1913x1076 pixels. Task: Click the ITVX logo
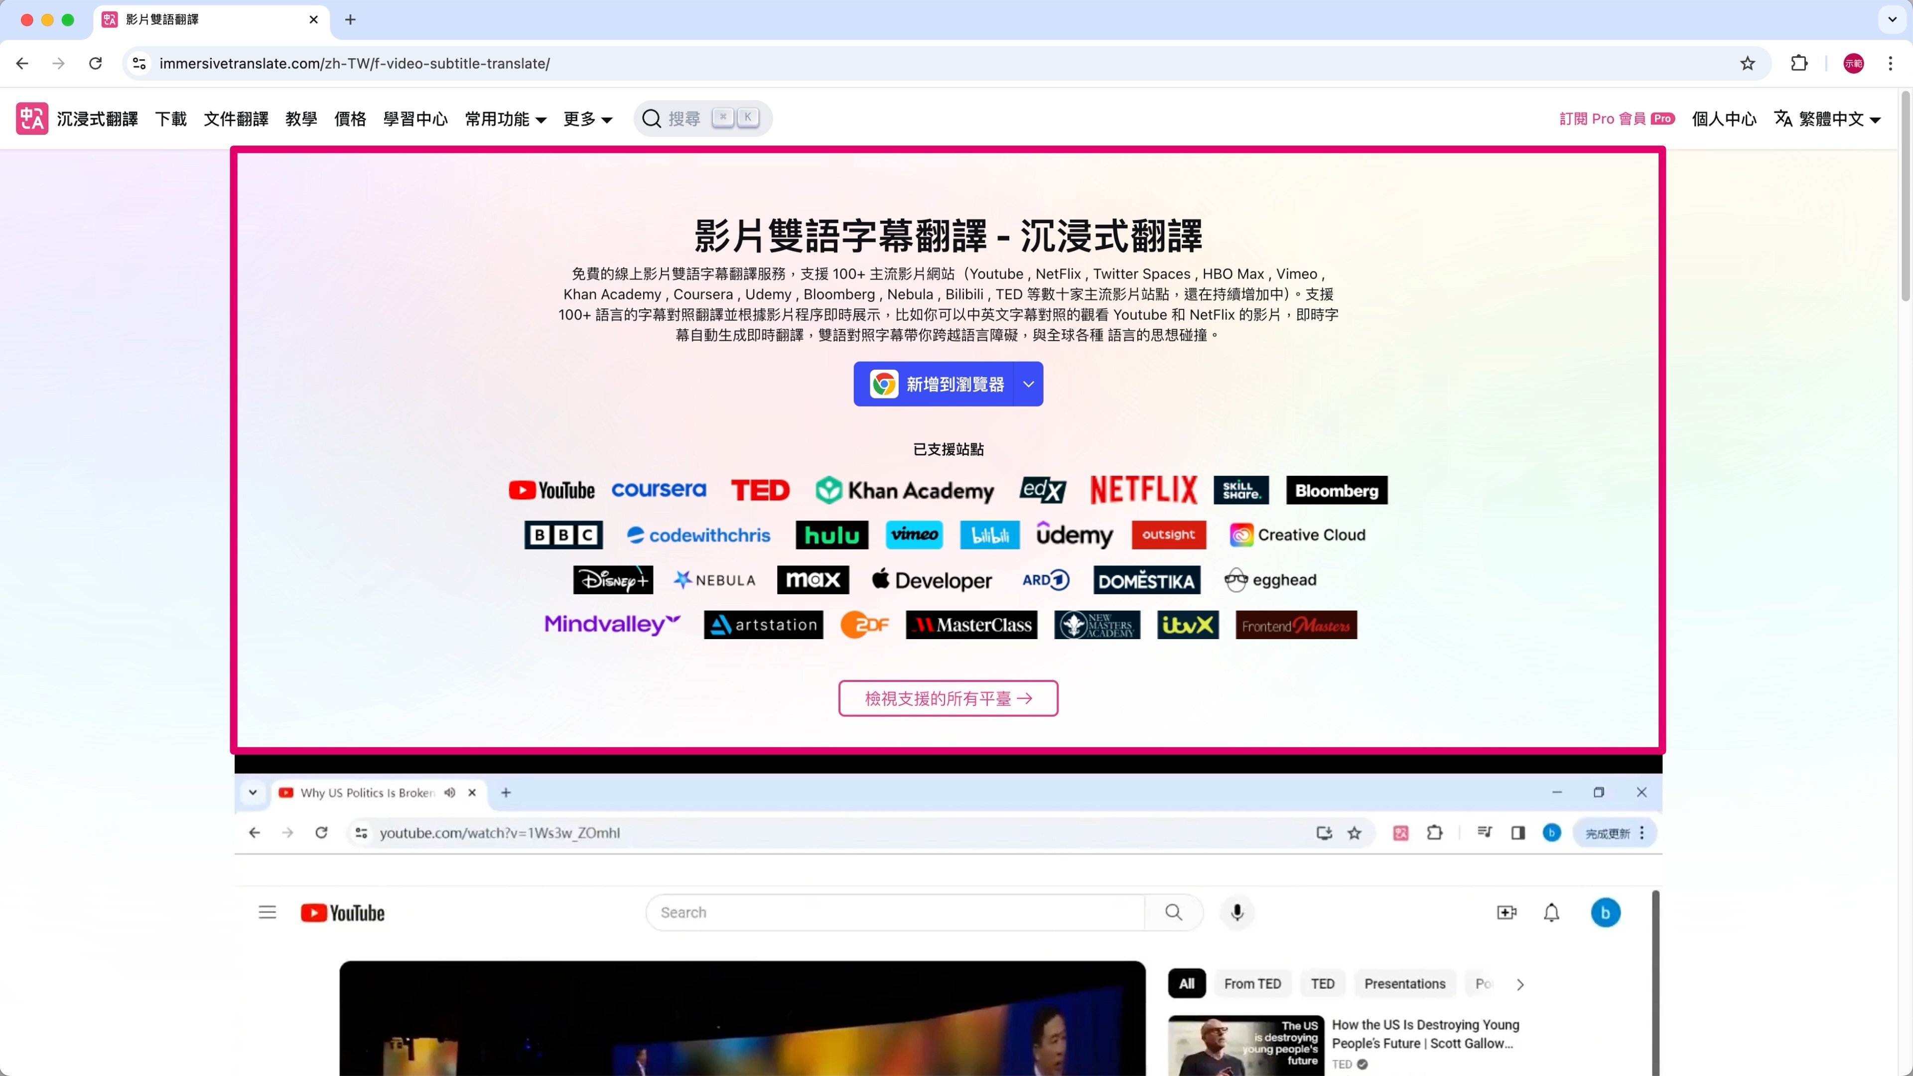pos(1188,625)
